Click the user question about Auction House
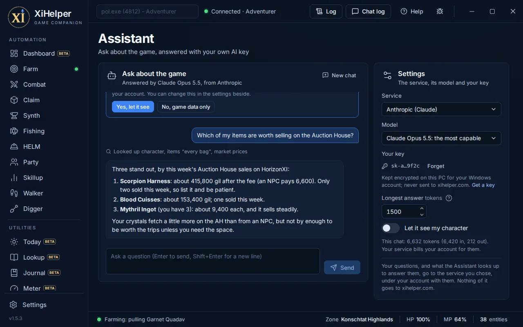523x327 pixels. click(x=275, y=135)
